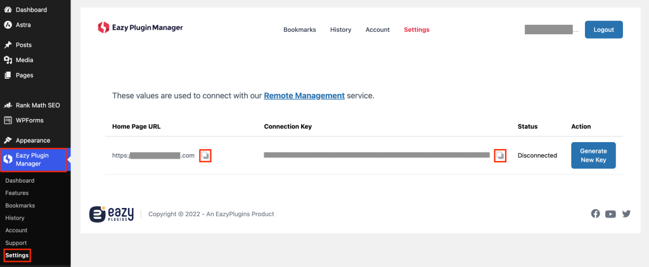Copy the Connection Key
The image size is (649, 267).
(x=500, y=155)
